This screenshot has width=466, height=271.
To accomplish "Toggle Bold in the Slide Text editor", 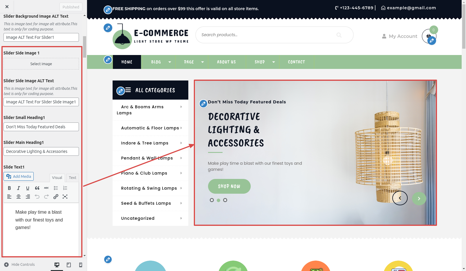I will coord(9,188).
